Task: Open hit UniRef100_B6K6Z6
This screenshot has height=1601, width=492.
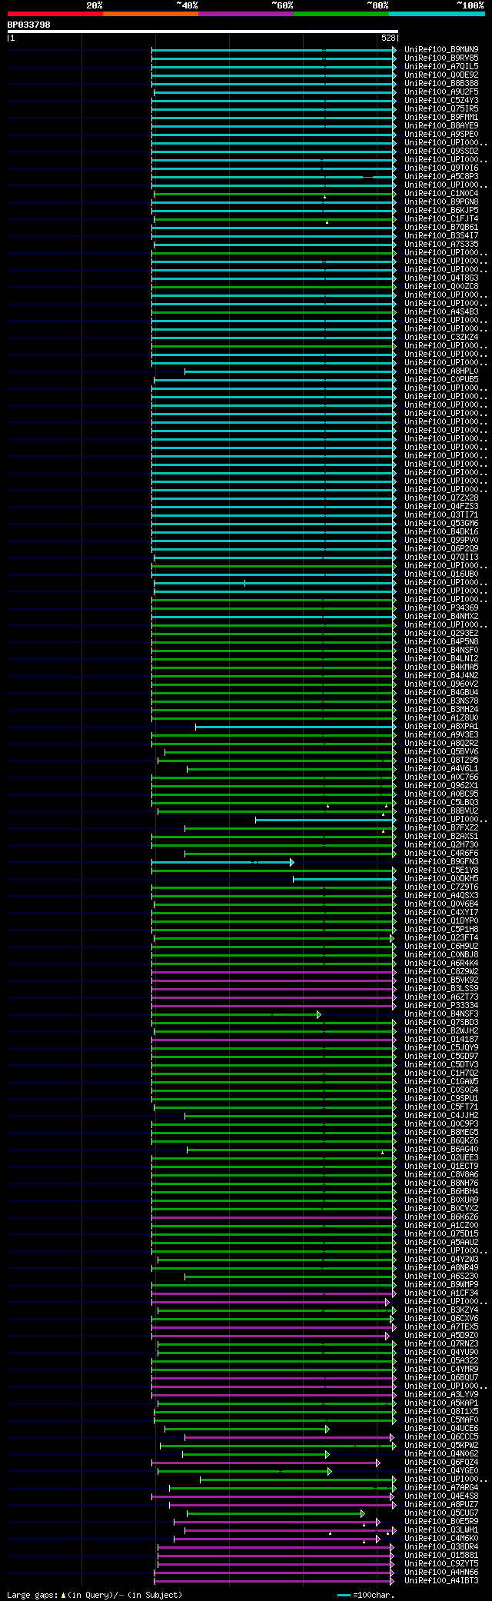Action: coord(441,1217)
